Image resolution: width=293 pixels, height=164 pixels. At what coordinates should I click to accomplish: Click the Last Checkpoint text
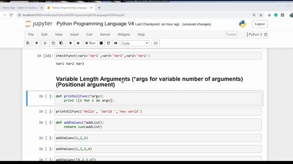tap(157, 24)
